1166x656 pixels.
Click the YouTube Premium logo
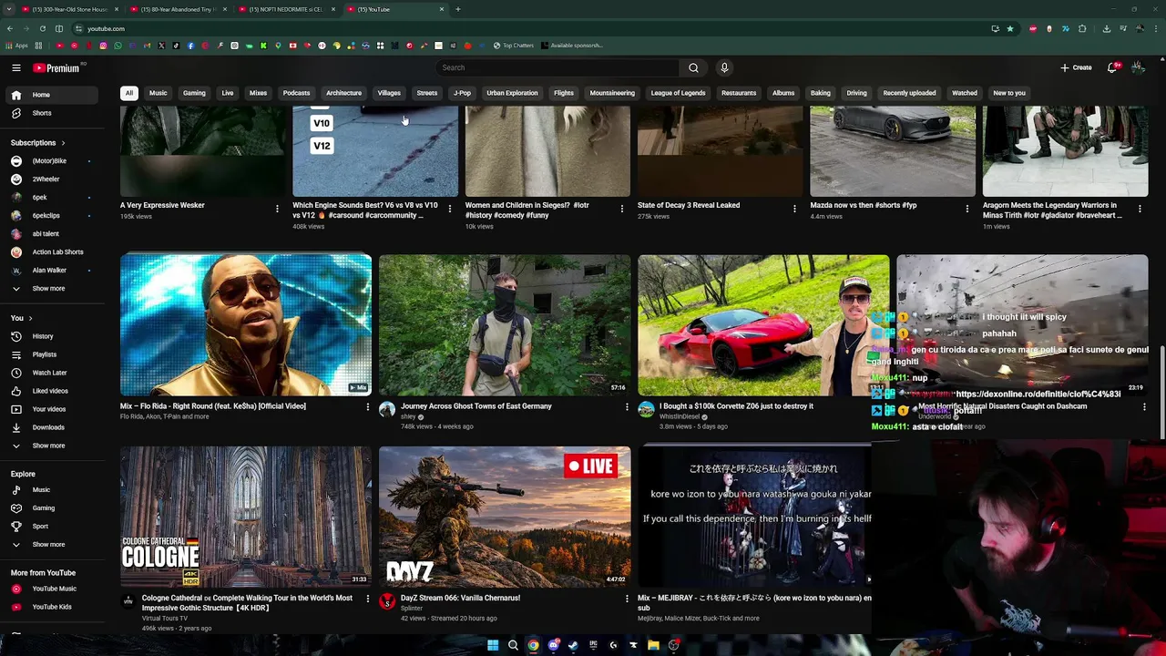56,67
